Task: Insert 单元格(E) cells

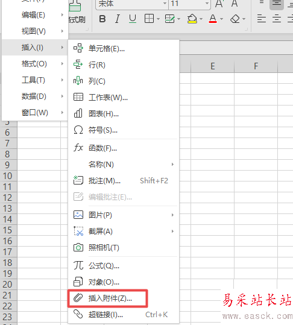Action: click(124, 48)
